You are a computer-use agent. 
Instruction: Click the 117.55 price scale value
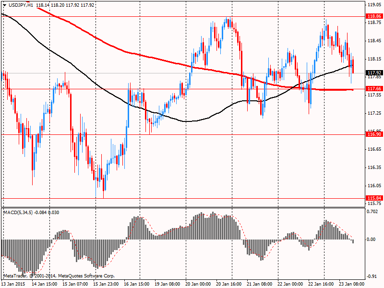coord(374,95)
